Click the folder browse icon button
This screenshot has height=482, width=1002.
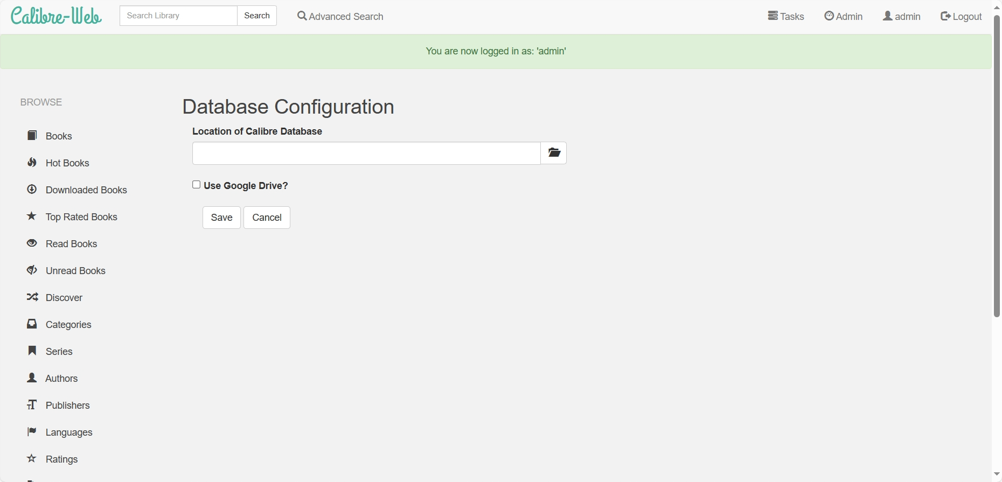tap(554, 153)
